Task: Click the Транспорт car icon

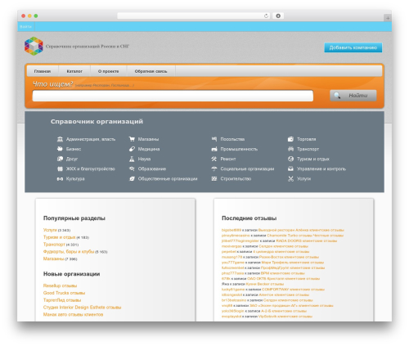Action: point(290,149)
